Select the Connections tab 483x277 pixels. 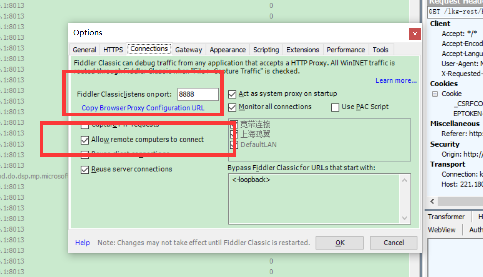click(149, 49)
